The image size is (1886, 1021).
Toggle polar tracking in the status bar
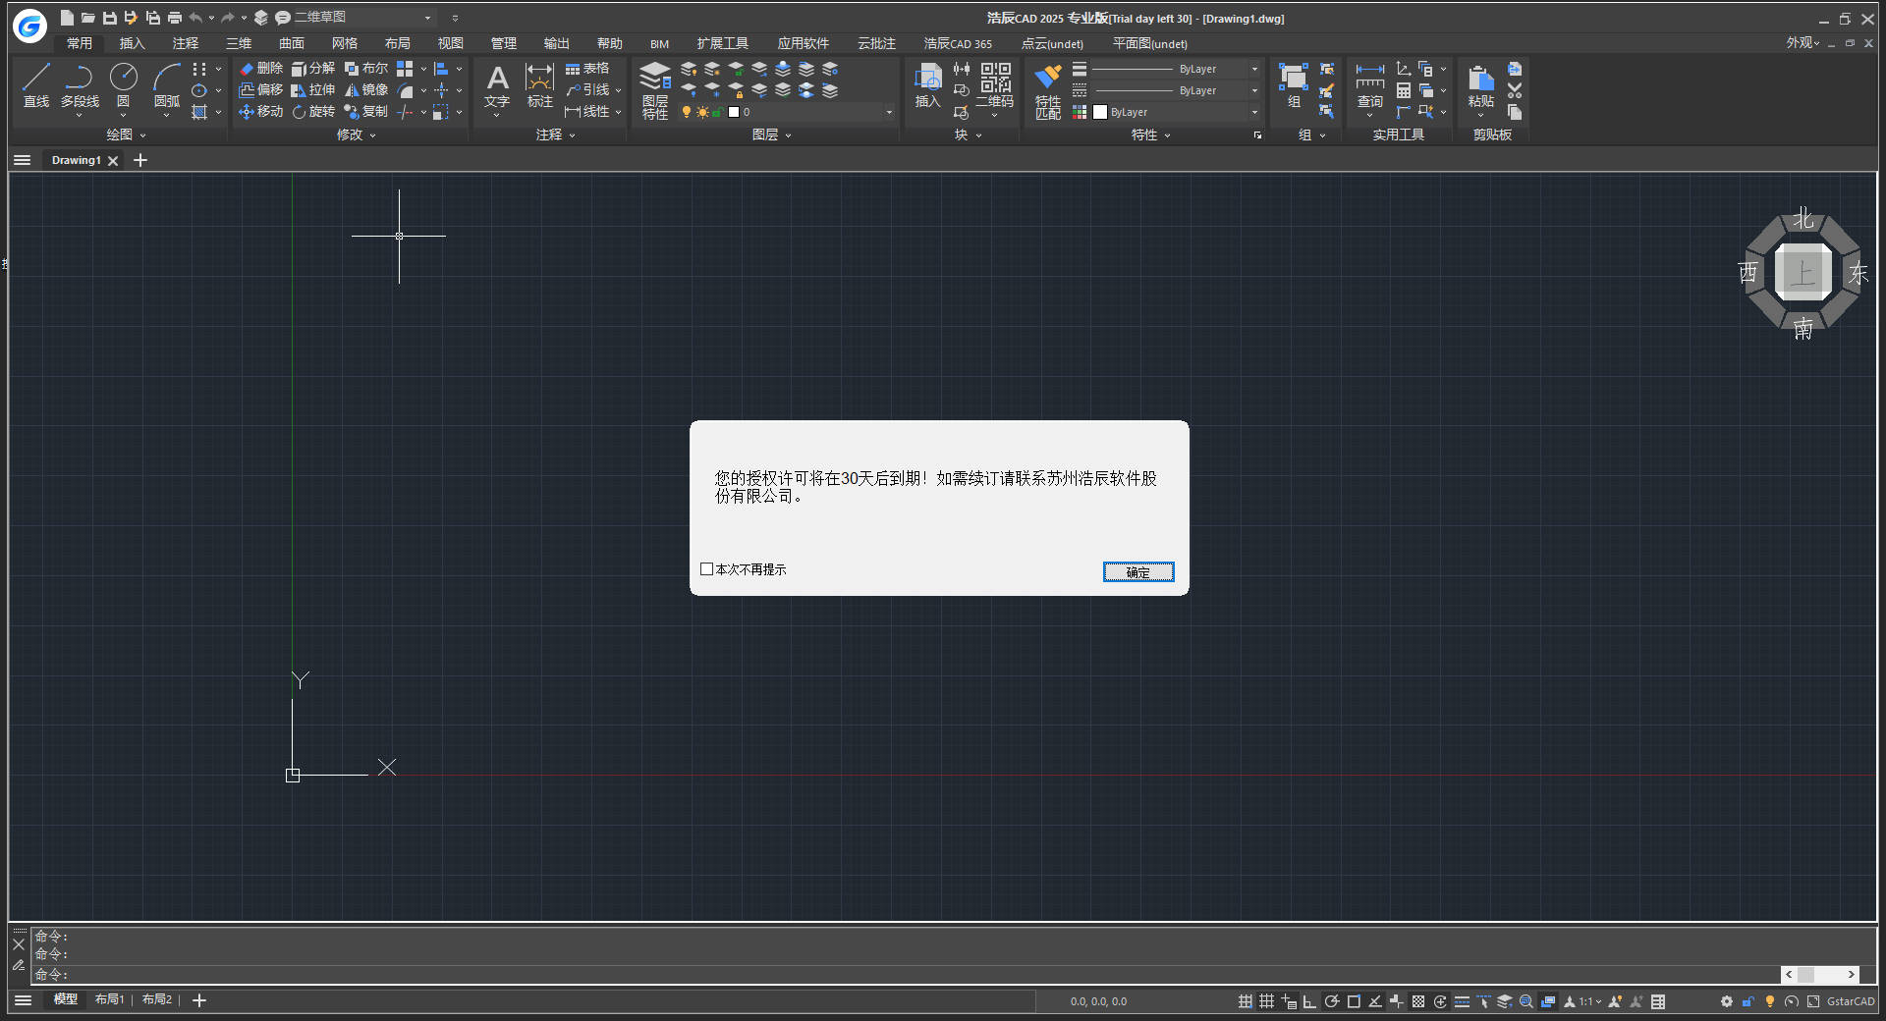(x=1332, y=1001)
